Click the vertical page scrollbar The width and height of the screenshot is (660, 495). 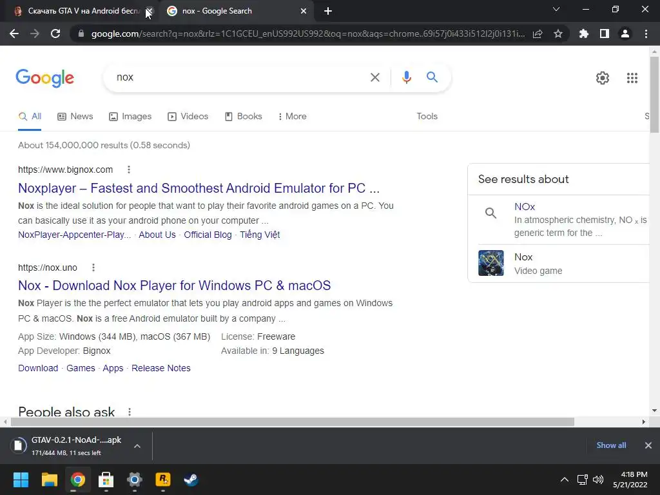(x=654, y=95)
